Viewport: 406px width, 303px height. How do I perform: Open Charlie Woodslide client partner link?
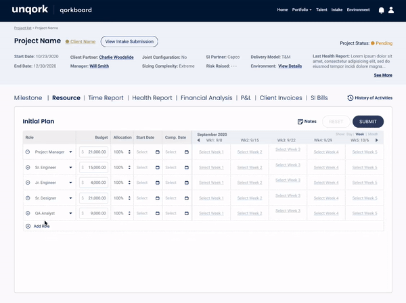116,57
